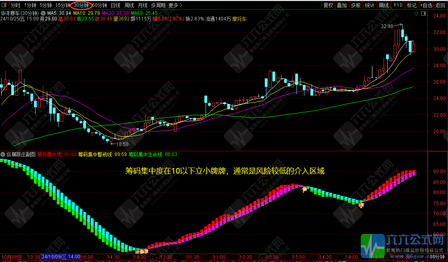448x262 pixels.
Task: Open the 多周期 multi-period view
Action: [158, 5]
